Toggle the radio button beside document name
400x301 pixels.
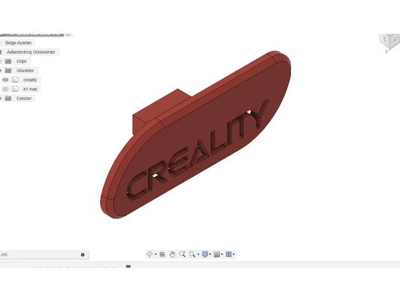tap(68, 34)
